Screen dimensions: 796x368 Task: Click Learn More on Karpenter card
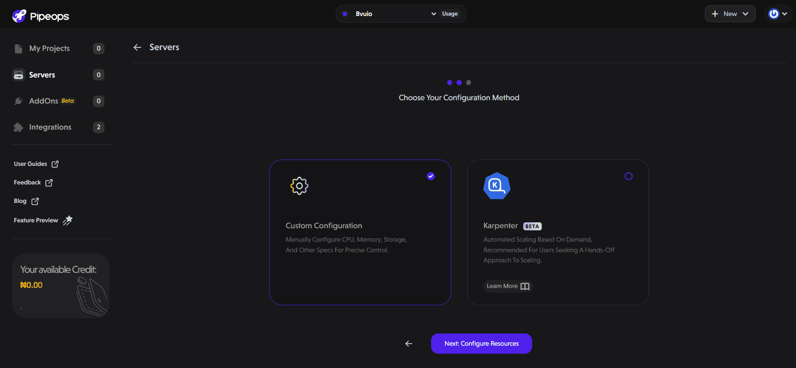[x=508, y=286]
